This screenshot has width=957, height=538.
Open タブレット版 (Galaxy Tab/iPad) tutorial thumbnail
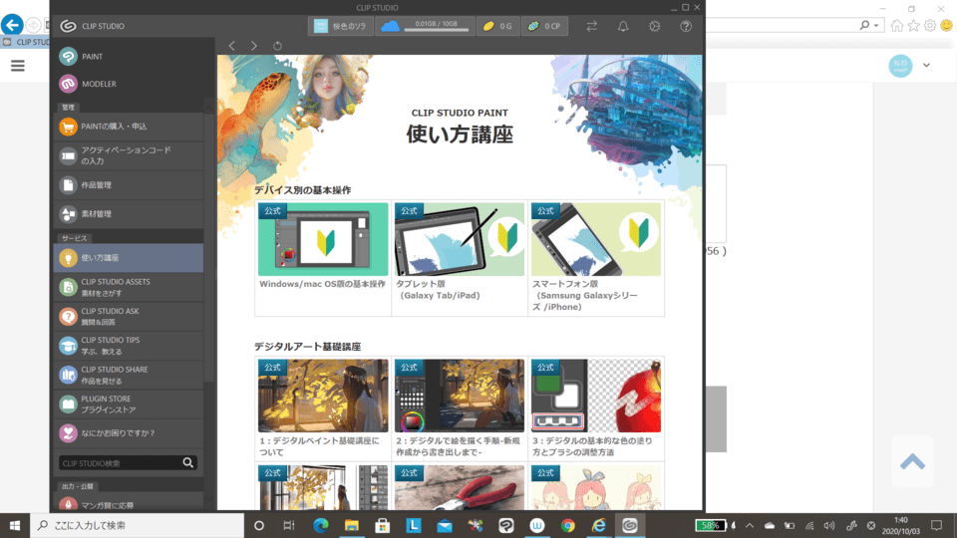pyautogui.click(x=460, y=239)
